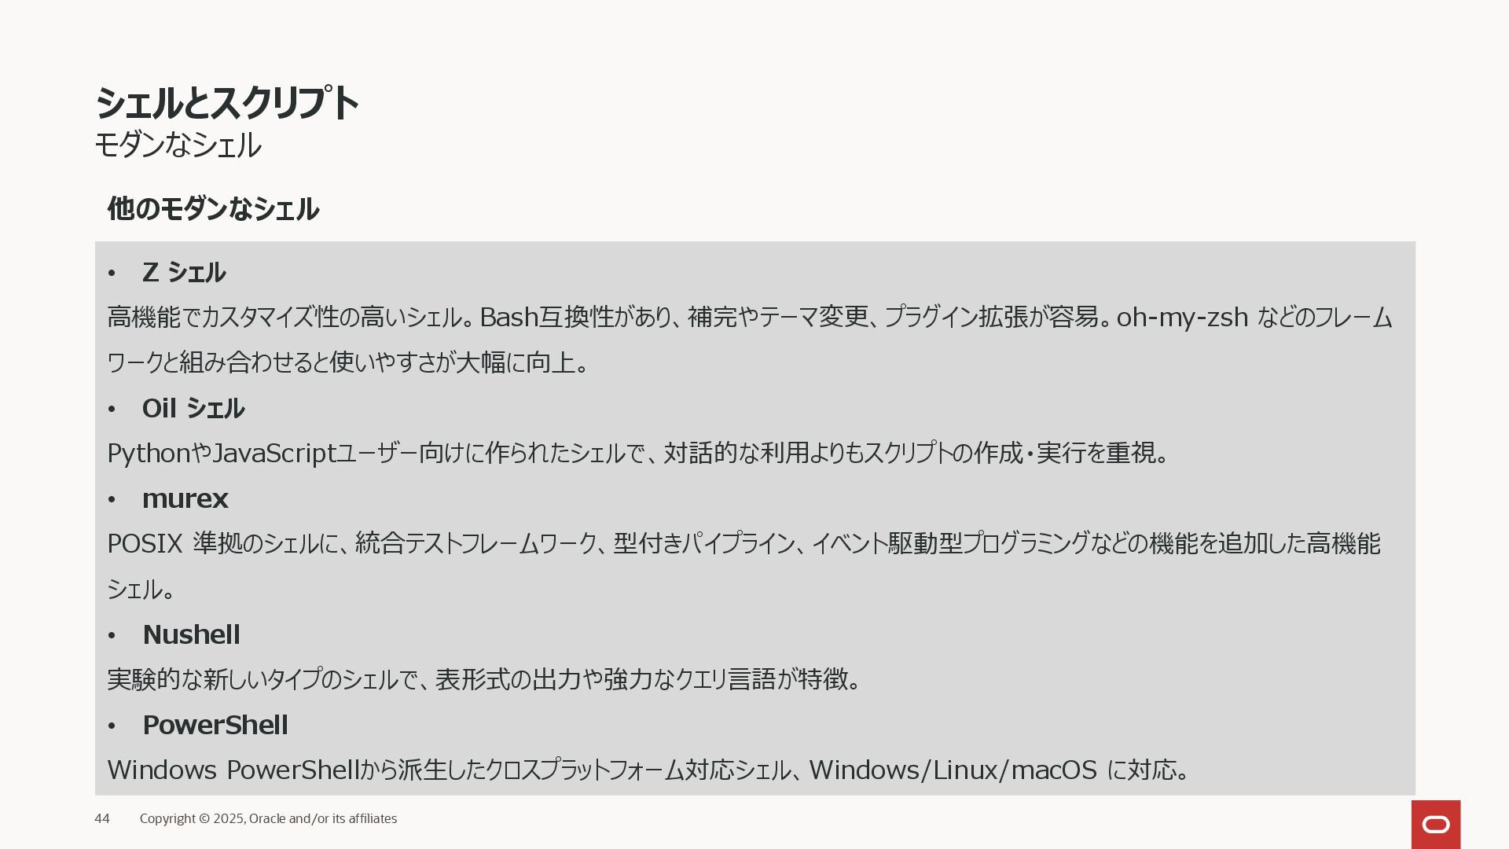Click the Windows/Linux/macOS text
Viewport: 1509px width, 849px height.
point(953,770)
